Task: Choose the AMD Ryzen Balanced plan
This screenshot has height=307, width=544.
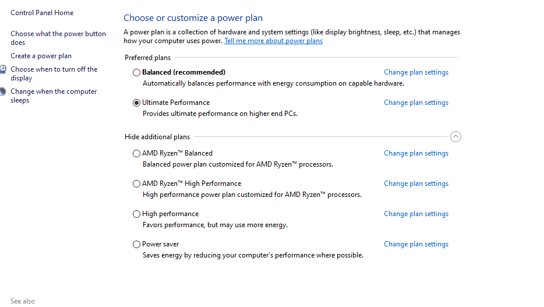Action: [136, 153]
